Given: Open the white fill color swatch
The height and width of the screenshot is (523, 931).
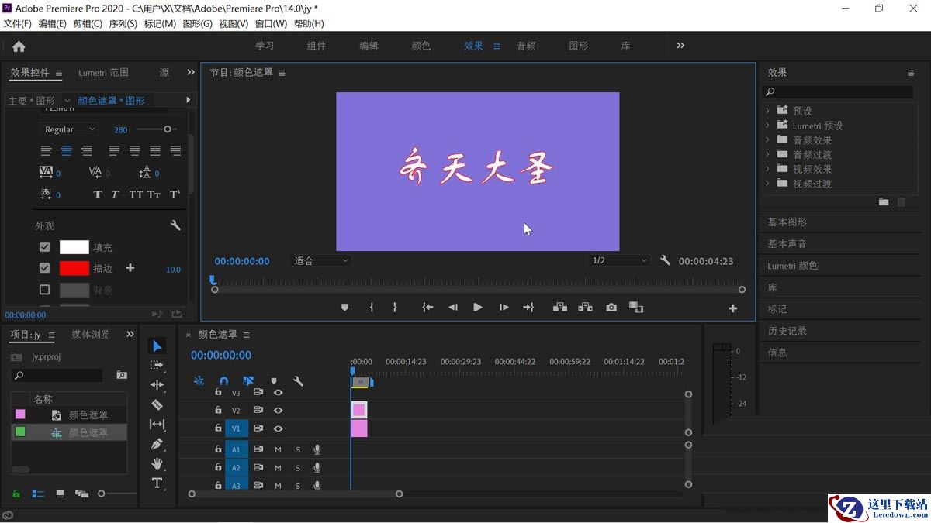Looking at the screenshot, I should pyautogui.click(x=74, y=247).
